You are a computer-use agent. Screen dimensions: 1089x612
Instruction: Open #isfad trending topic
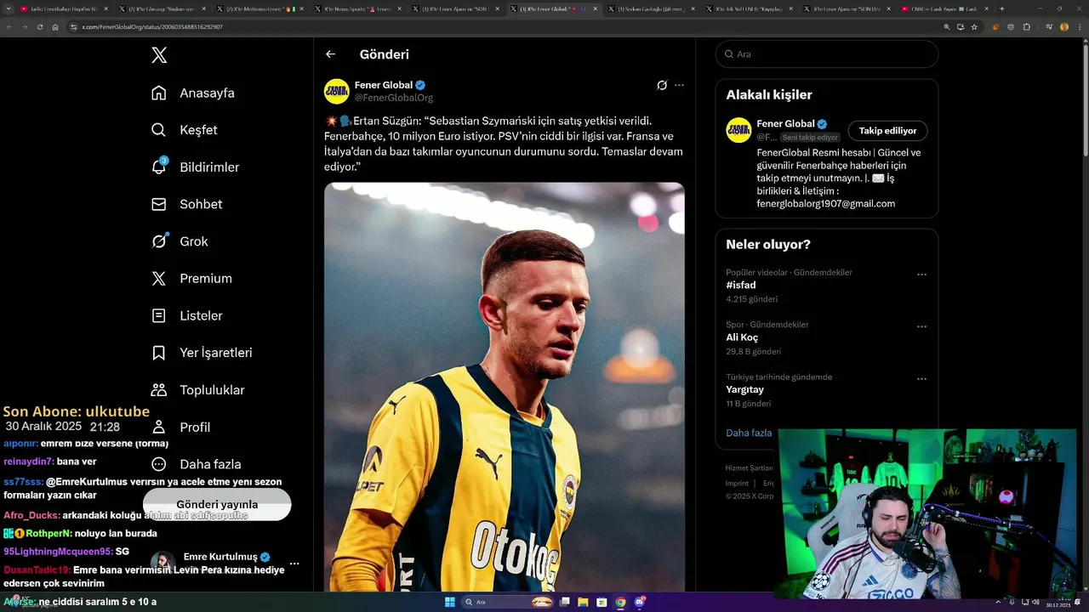pos(741,286)
